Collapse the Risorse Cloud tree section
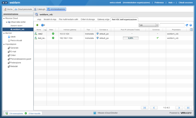Image resolution: width=196 pixels, height=118 pixels. coord(4,18)
